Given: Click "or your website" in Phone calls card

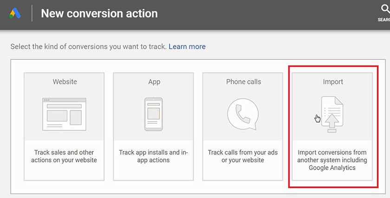Looking at the screenshot, I should click(x=243, y=160).
